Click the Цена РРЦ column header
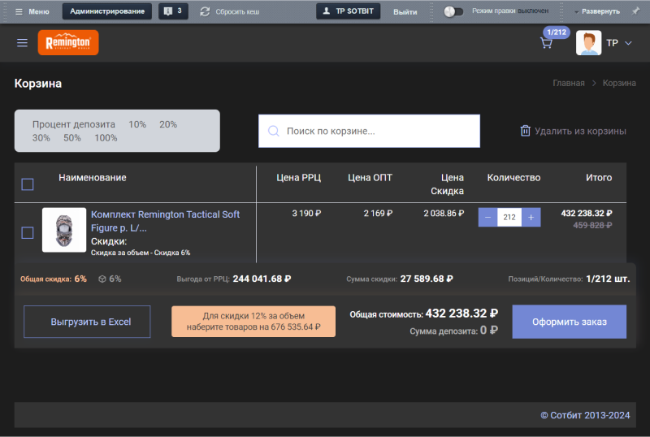This screenshot has height=437, width=650. (x=298, y=177)
